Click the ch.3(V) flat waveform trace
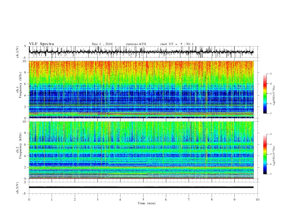This screenshot has height=224, width=290. pos(141,187)
